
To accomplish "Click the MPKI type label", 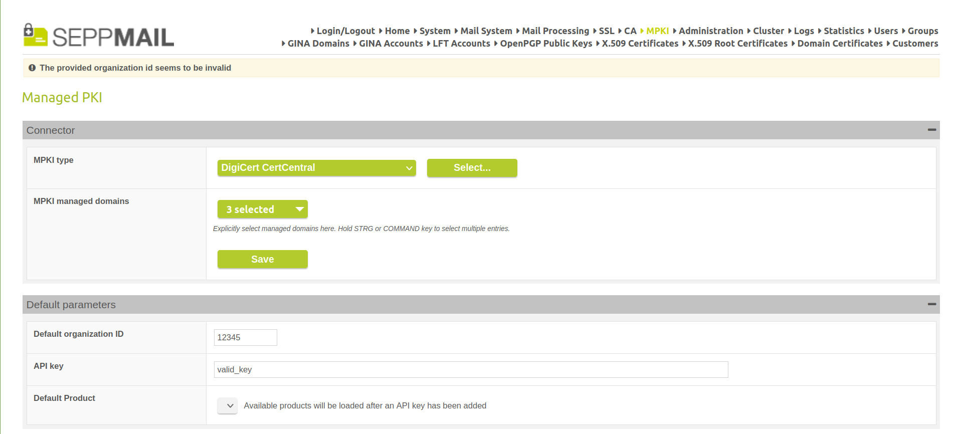I will click(53, 160).
